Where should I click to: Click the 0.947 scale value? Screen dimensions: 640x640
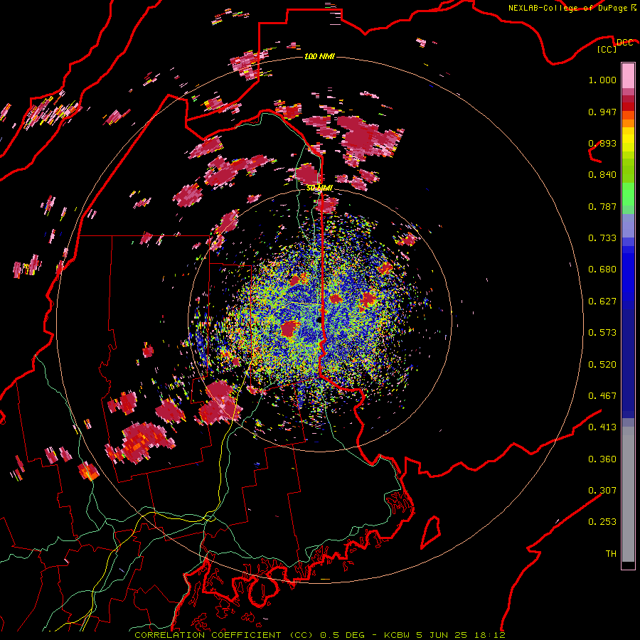click(602, 112)
